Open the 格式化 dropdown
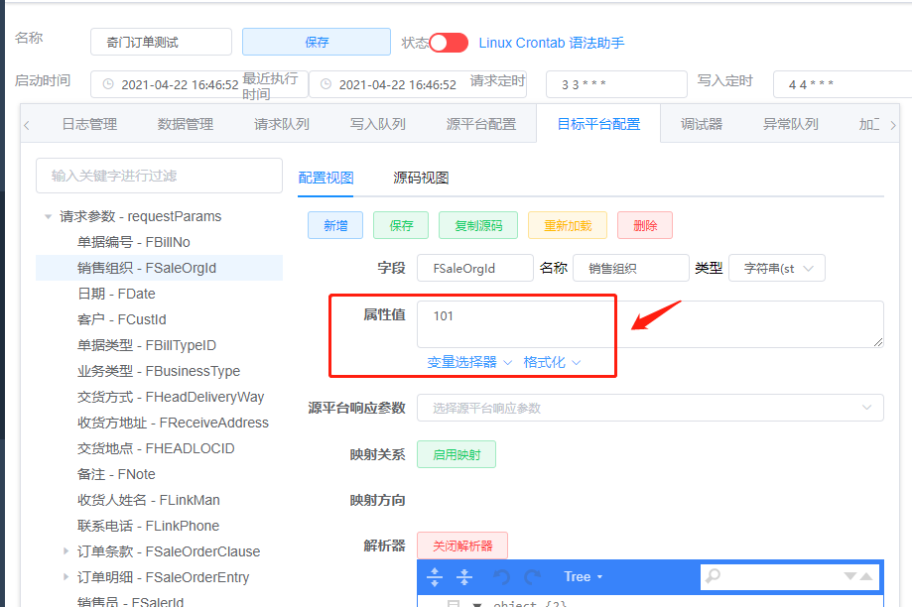The width and height of the screenshot is (912, 607). click(552, 362)
